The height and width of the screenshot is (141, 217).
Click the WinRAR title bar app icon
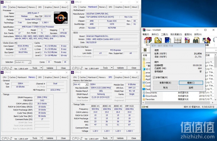click(144, 30)
